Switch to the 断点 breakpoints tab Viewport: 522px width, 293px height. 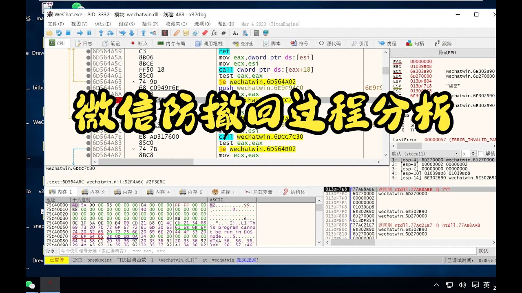tap(139, 43)
